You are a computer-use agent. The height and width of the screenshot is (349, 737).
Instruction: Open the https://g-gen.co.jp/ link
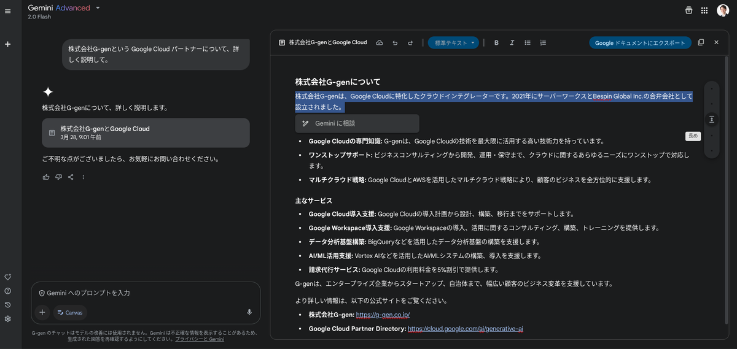pos(383,315)
